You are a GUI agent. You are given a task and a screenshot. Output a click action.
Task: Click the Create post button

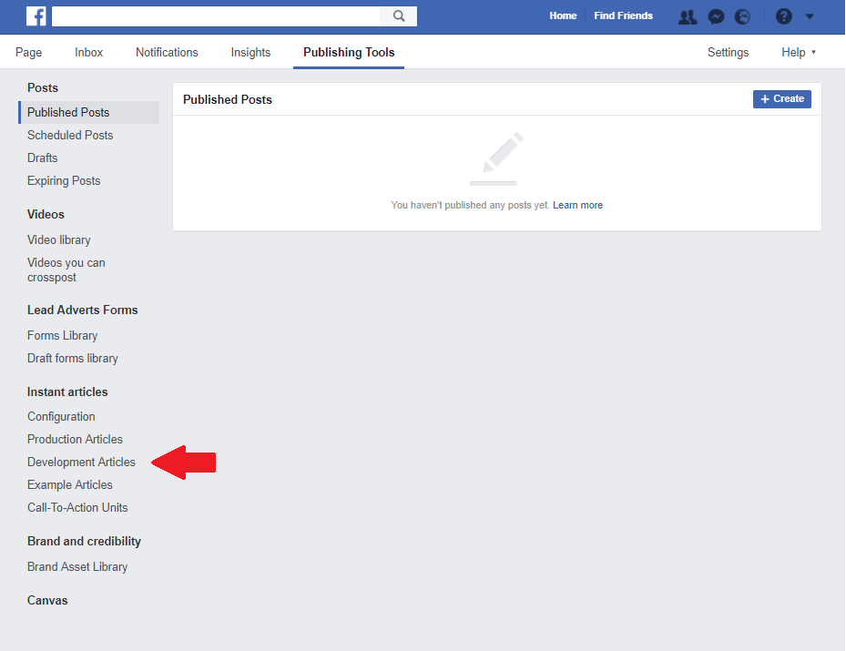[781, 98]
